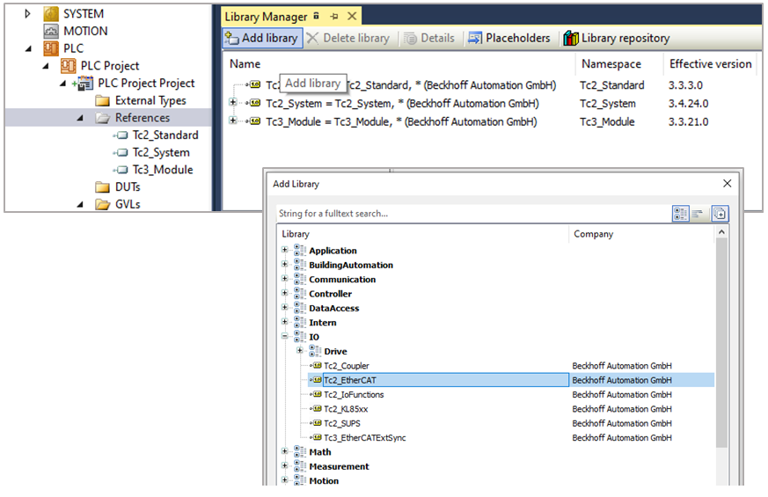Image resolution: width=768 pixels, height=497 pixels.
Task: Collapse the GVLs folder
Action: [80, 205]
